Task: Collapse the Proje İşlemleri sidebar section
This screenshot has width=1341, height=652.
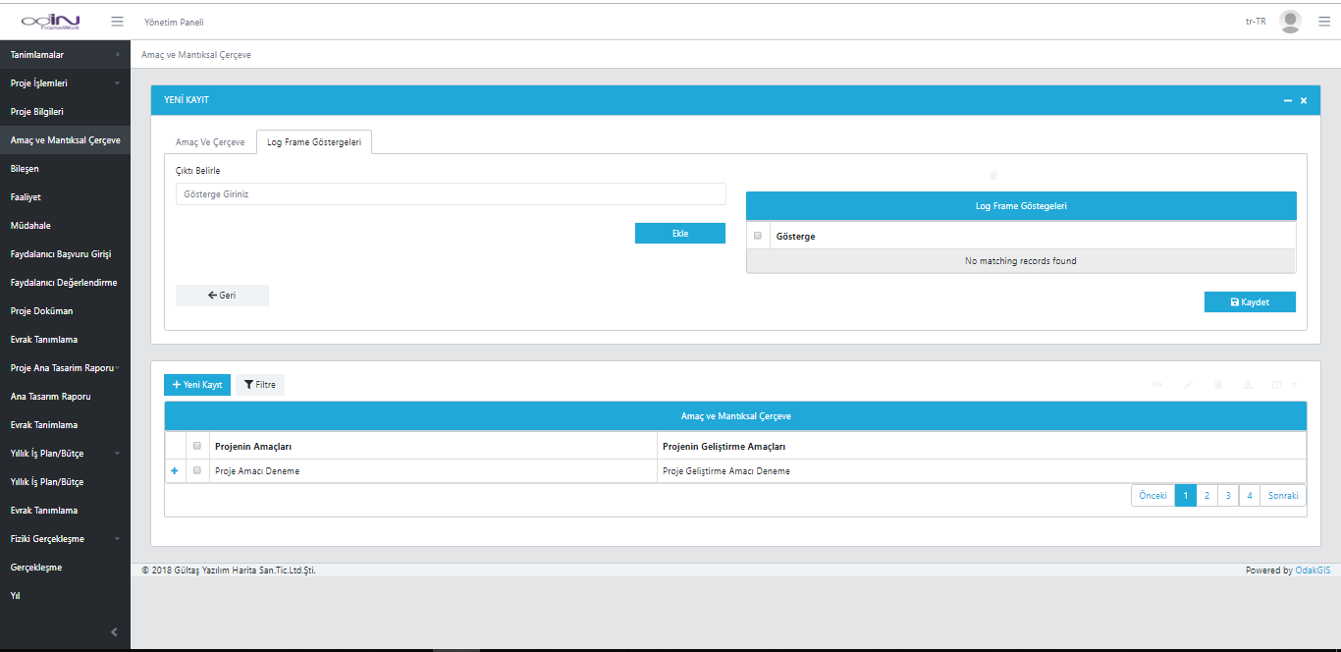Action: coord(65,83)
